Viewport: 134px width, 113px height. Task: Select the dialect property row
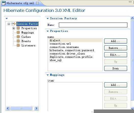[75, 40]
